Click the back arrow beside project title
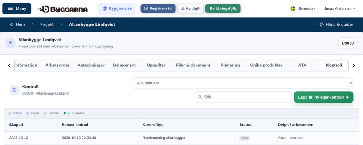The image size is (363, 145). (x=11, y=43)
